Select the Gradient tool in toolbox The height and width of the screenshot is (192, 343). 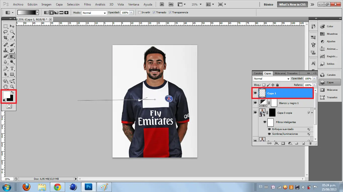click(x=12, y=56)
